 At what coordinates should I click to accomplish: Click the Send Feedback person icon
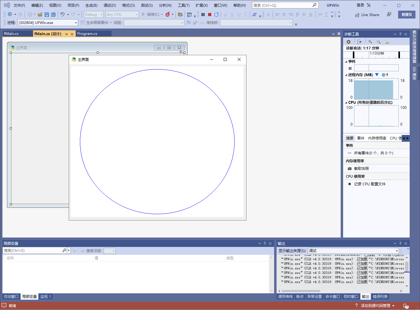click(x=389, y=15)
